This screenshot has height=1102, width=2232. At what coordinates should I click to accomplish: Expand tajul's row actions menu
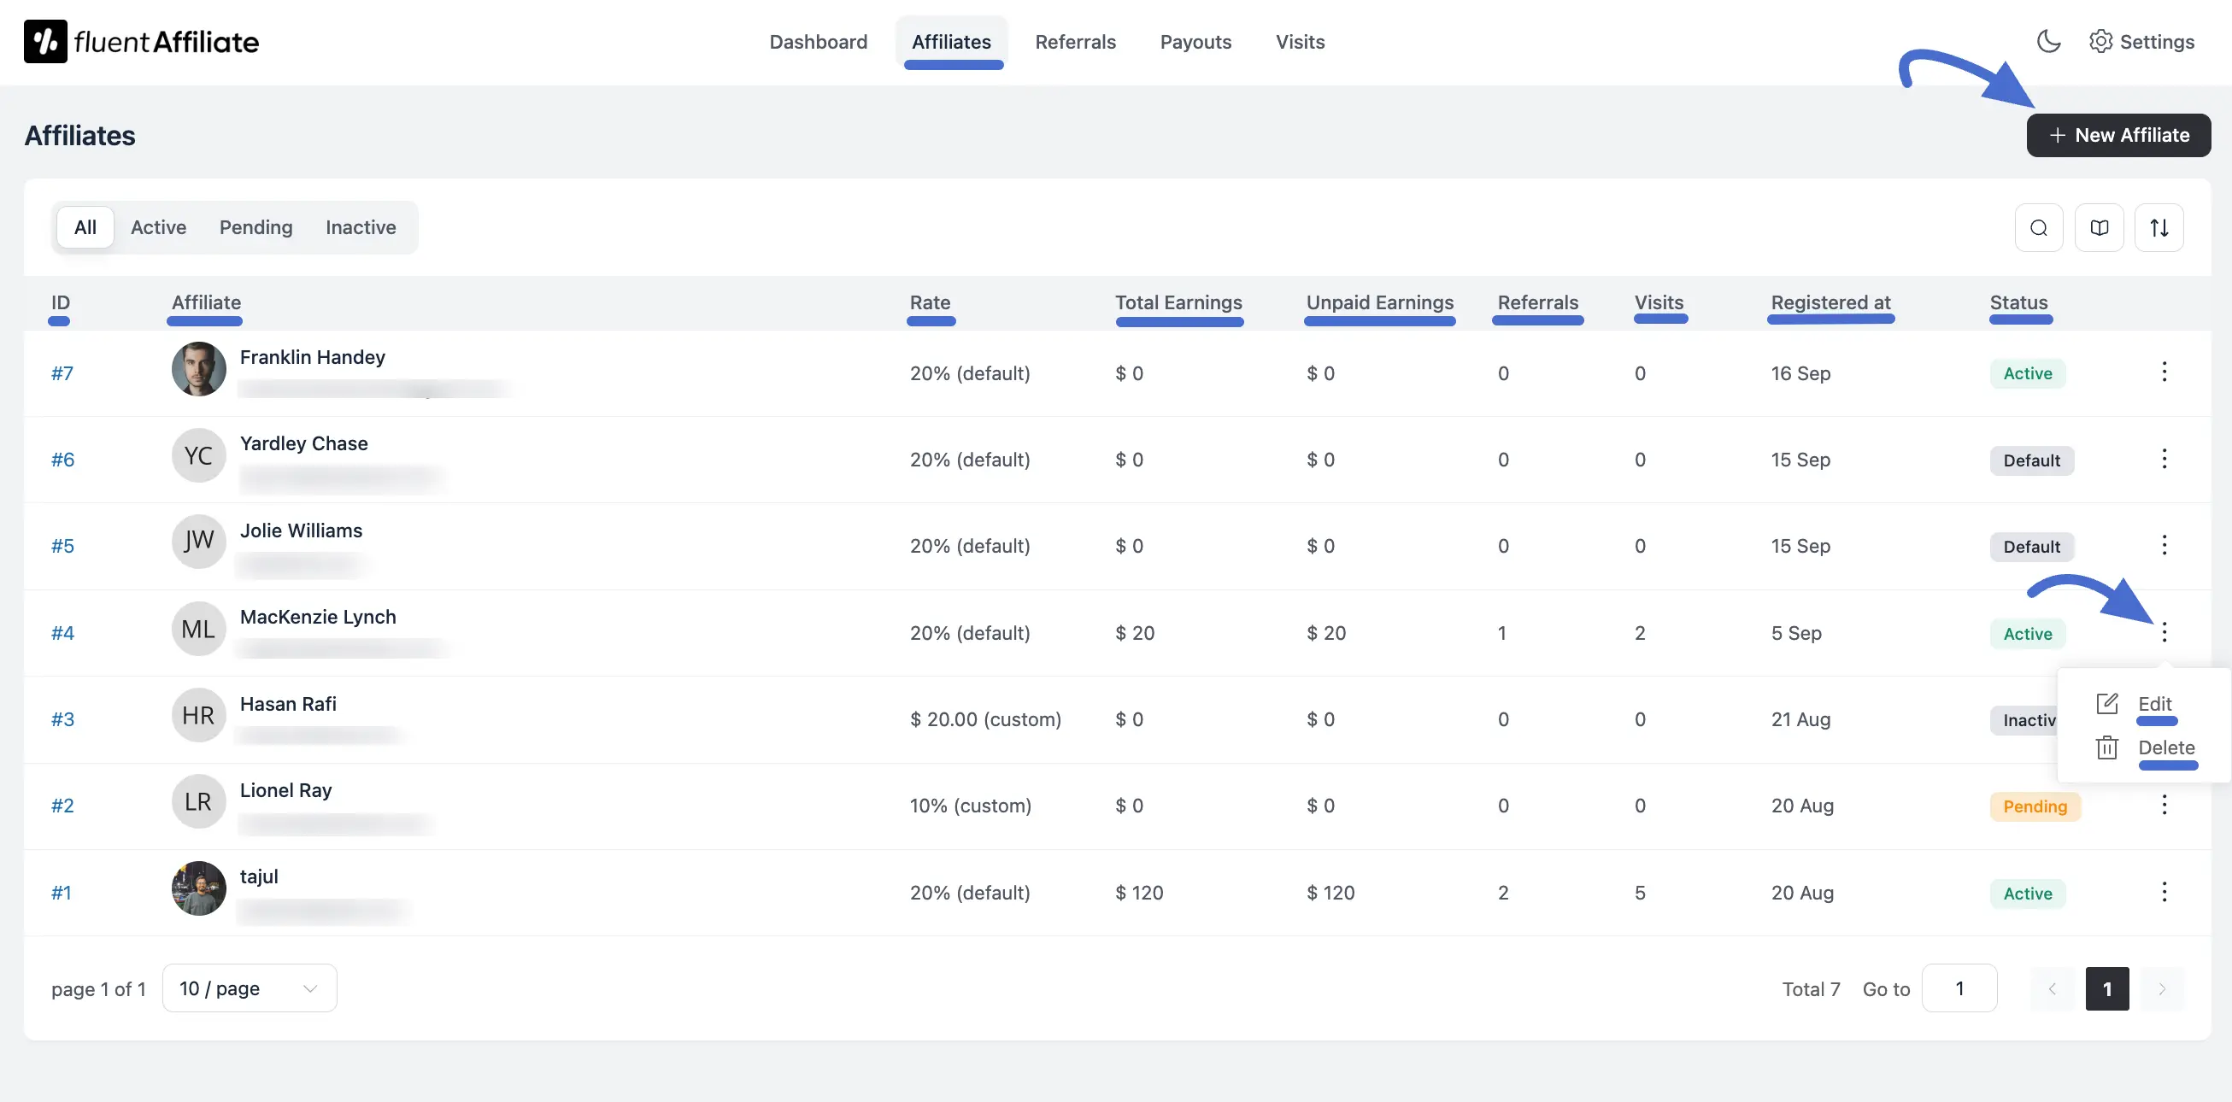(x=2164, y=892)
